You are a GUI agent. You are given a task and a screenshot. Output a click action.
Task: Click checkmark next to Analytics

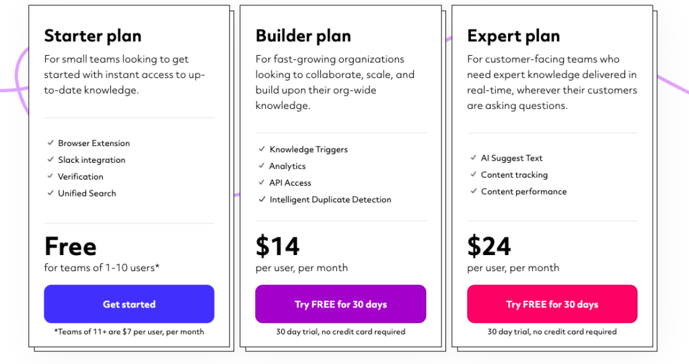(262, 166)
